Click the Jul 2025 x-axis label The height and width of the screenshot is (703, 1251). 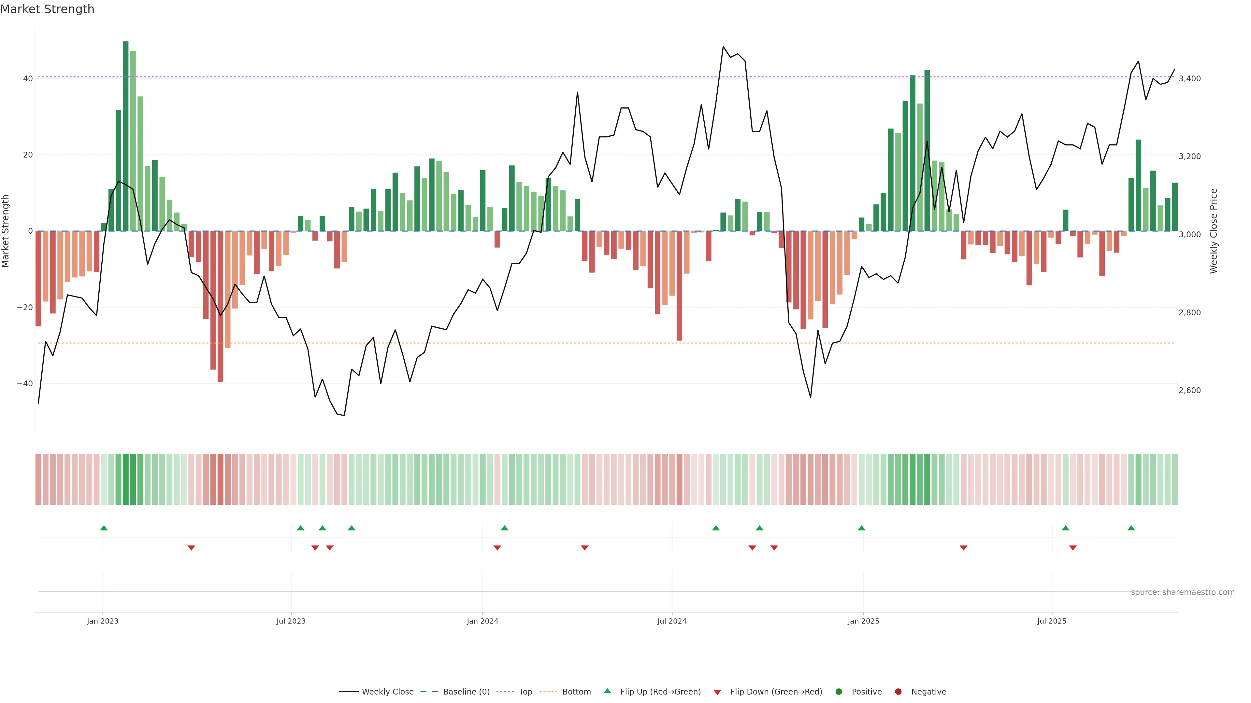[x=1051, y=621]
